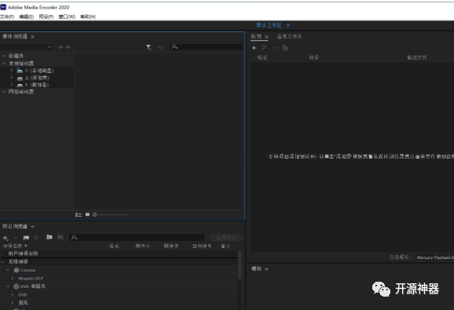Screen dimensions: 454x310
Task: Open the 预设(P) menu
Action: pos(46,16)
